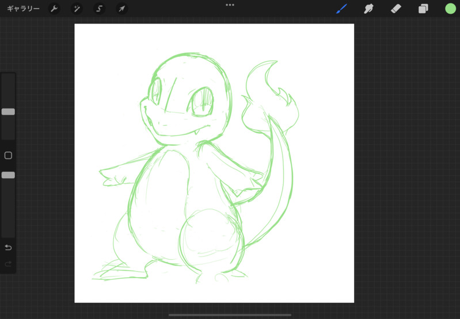The image size is (460, 319).
Task: Click the brush opacity slider handle
Action: tap(8, 175)
